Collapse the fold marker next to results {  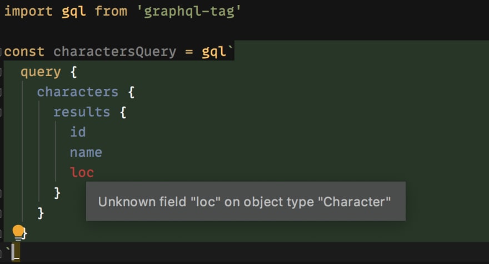1,112
